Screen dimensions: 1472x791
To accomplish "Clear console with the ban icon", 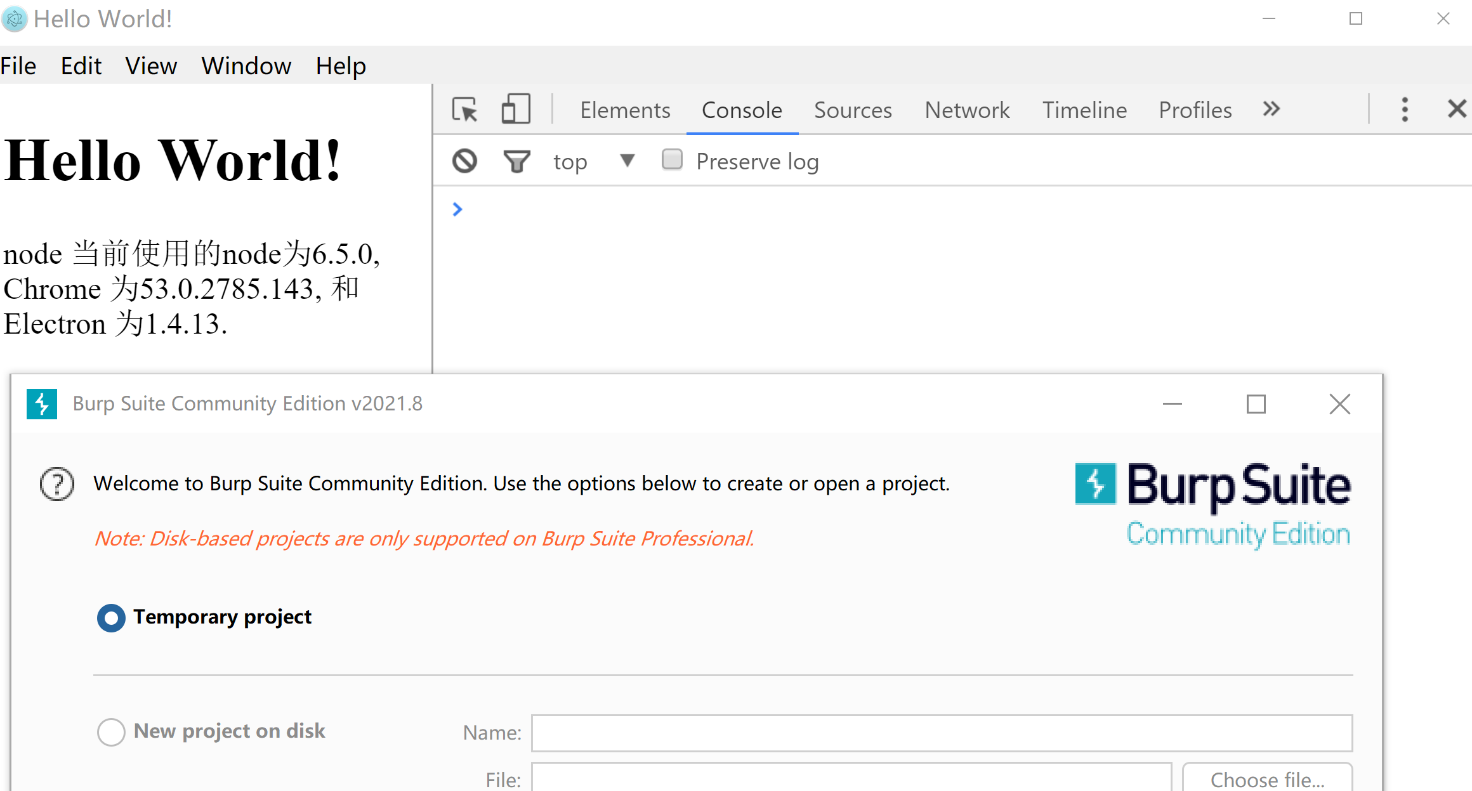I will click(464, 161).
